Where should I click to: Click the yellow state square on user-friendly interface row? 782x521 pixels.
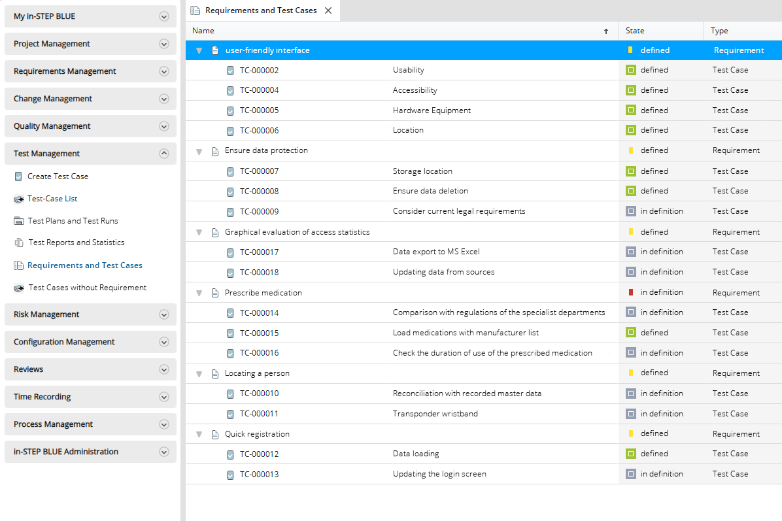[x=629, y=50]
